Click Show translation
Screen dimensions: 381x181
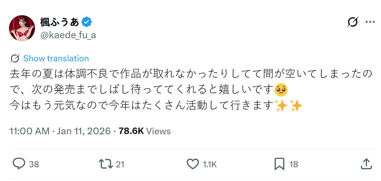tap(56, 58)
